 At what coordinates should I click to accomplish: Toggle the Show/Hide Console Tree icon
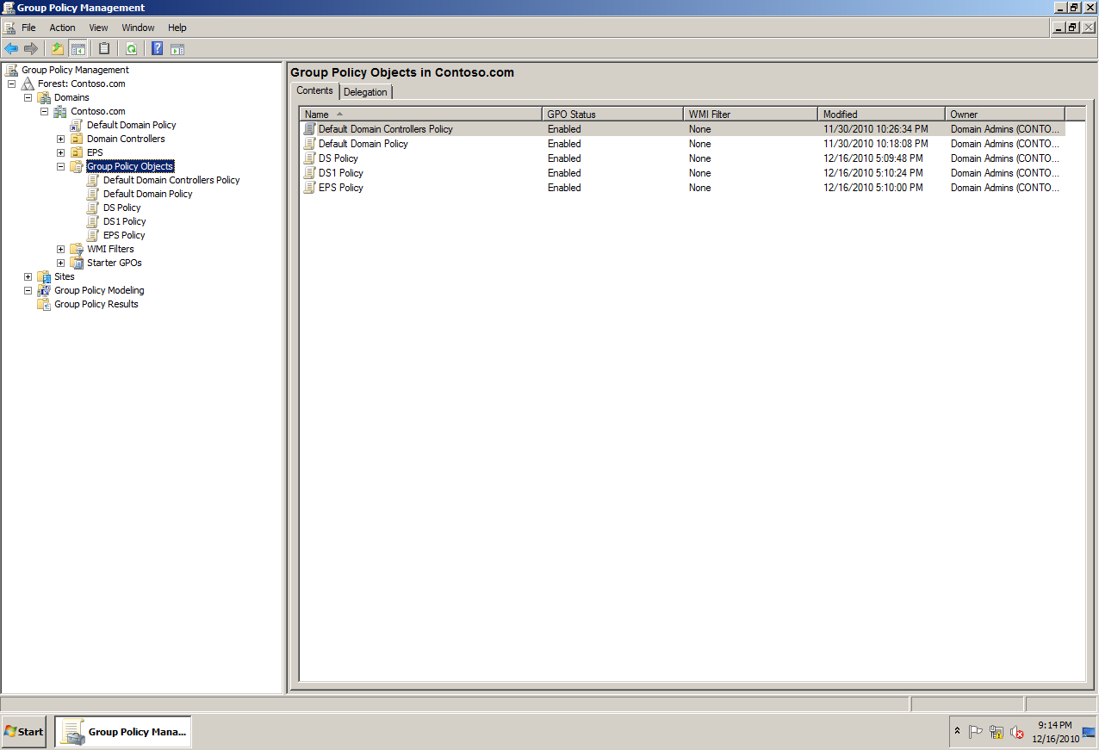click(x=78, y=48)
